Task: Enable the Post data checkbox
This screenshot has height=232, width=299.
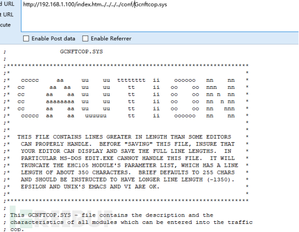Action: 26,39
